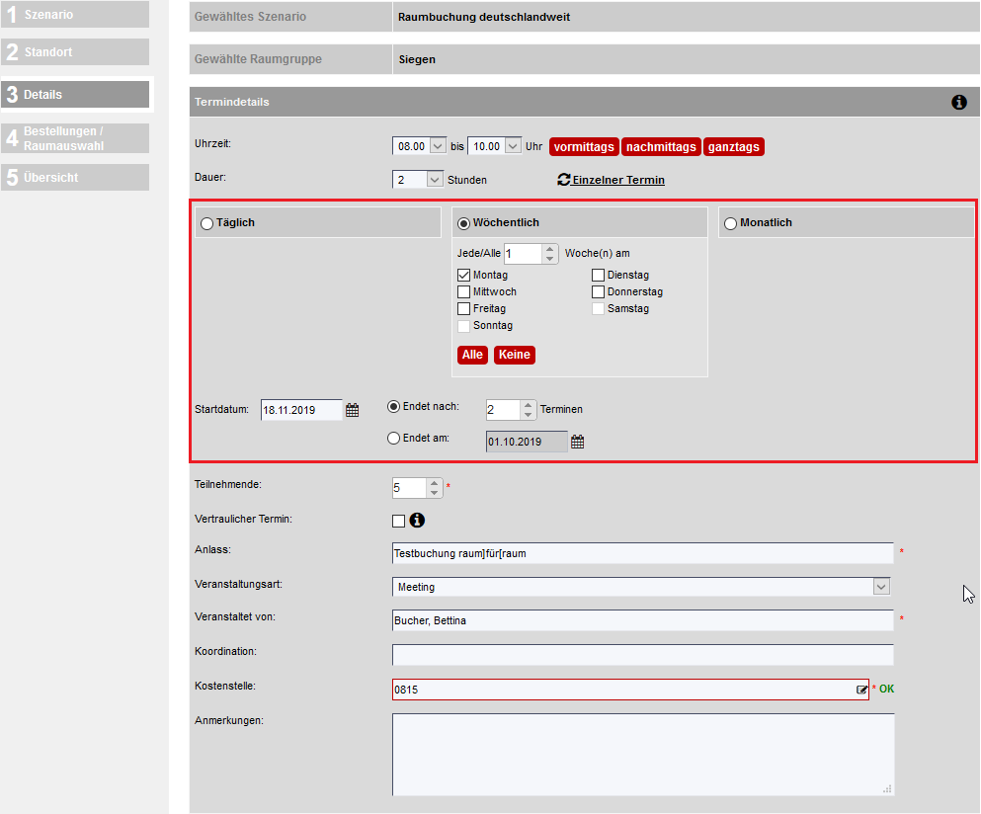
Task: Click the nachmittags button
Action: tap(661, 146)
